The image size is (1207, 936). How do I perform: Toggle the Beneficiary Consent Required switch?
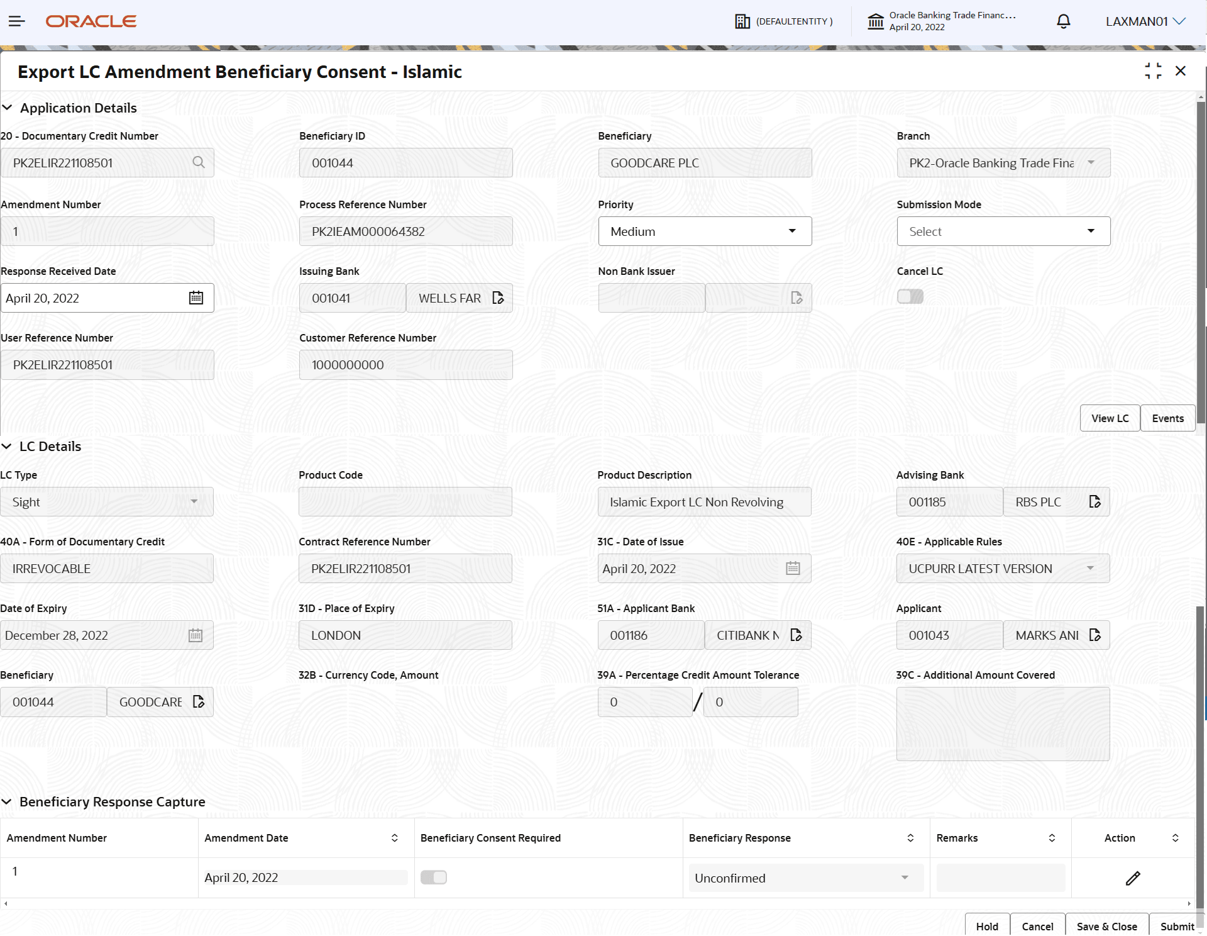click(x=433, y=877)
